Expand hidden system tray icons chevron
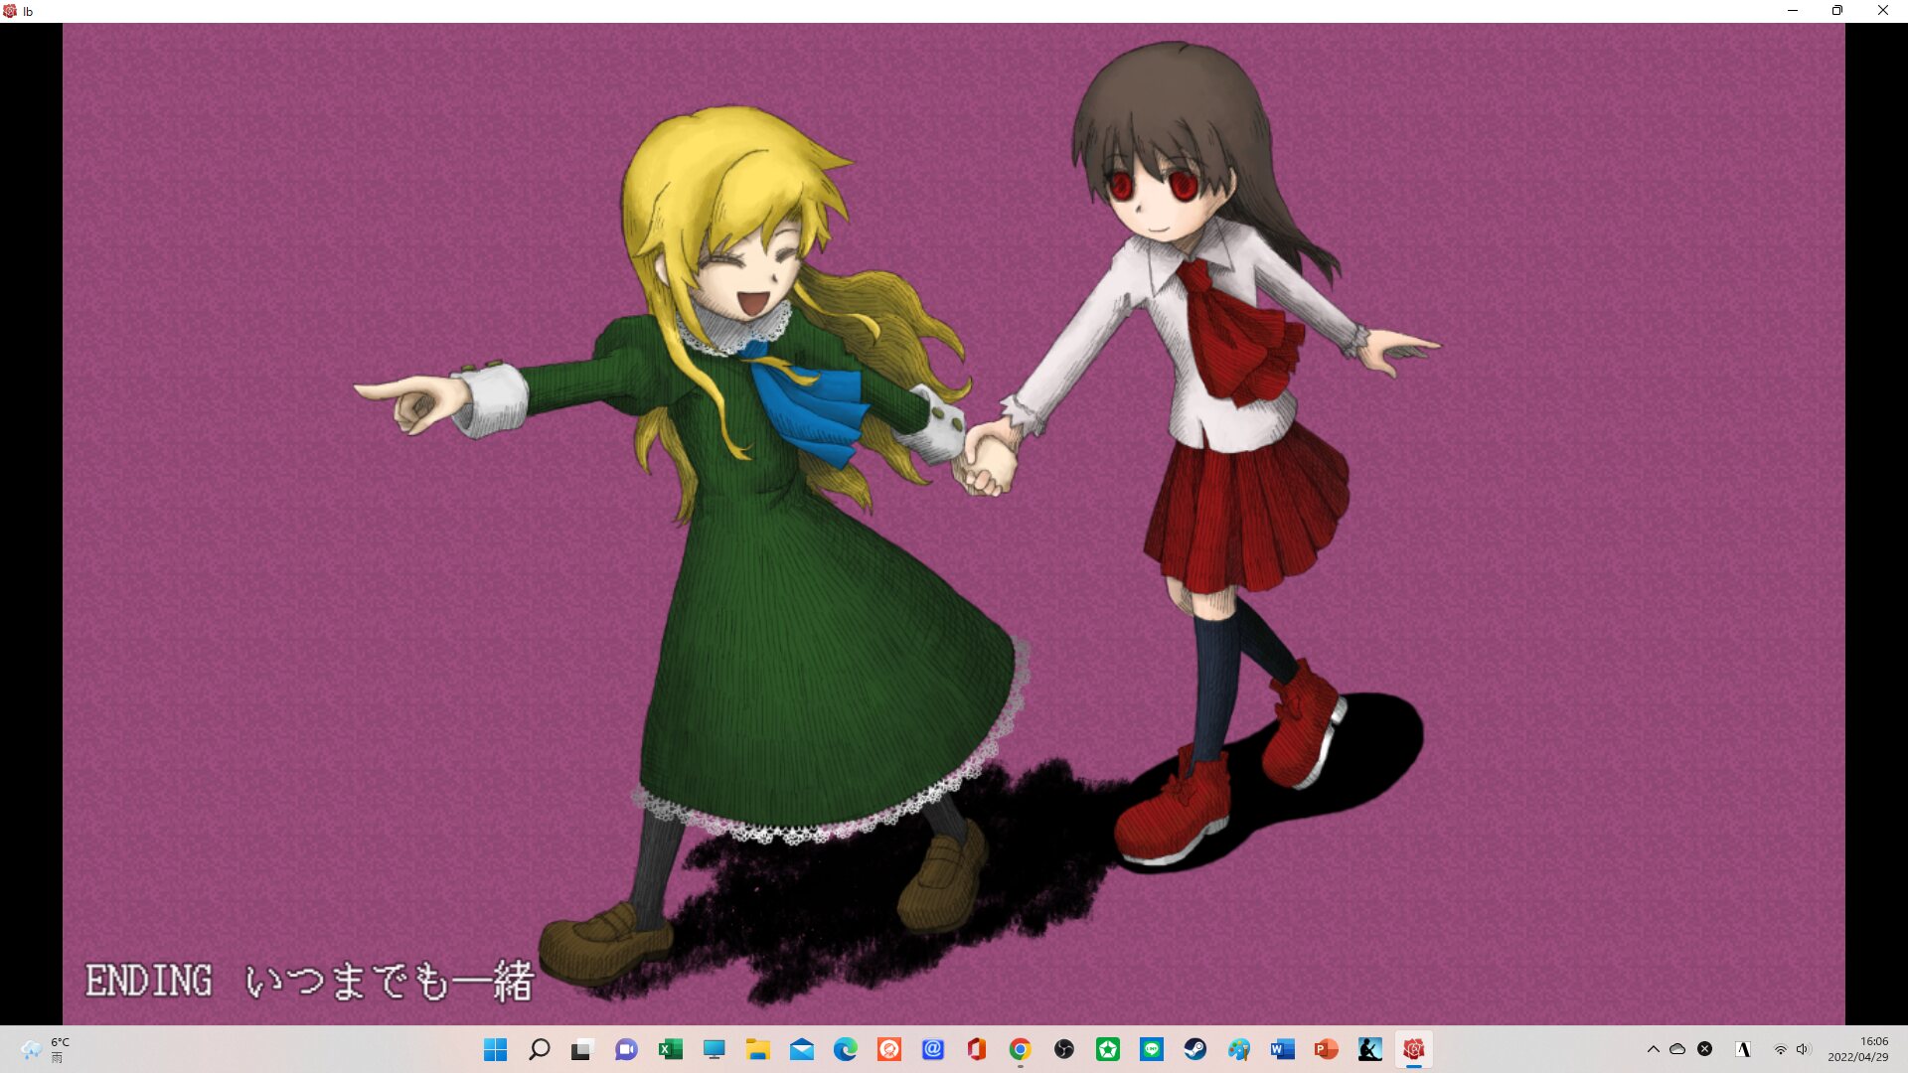1908x1073 pixels. [x=1654, y=1049]
